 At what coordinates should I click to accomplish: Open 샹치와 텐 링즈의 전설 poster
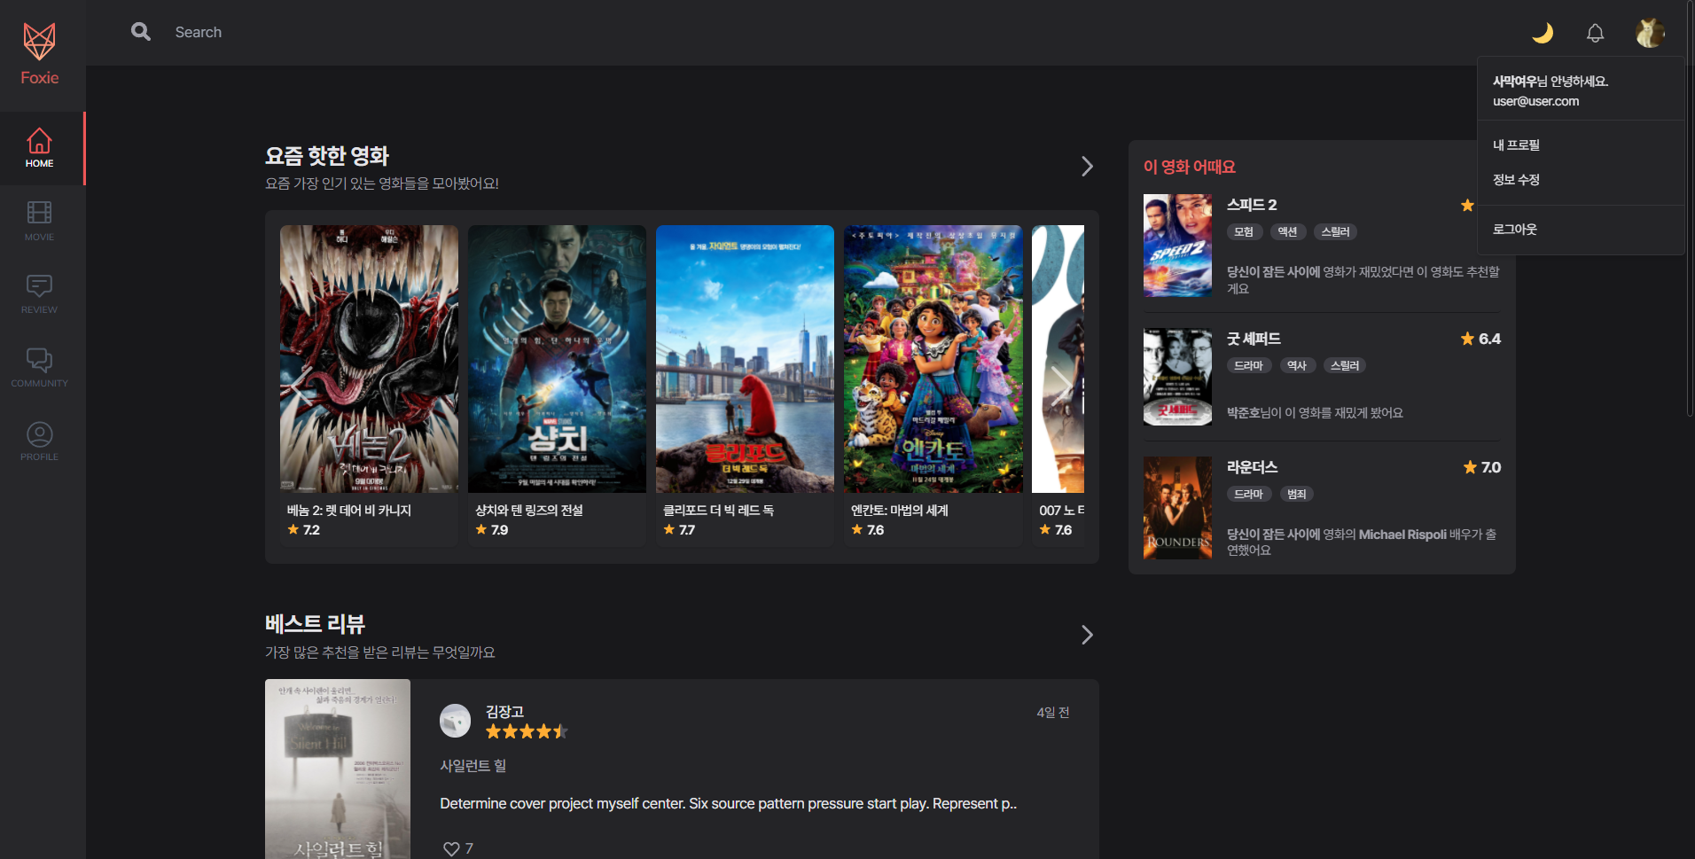click(557, 359)
